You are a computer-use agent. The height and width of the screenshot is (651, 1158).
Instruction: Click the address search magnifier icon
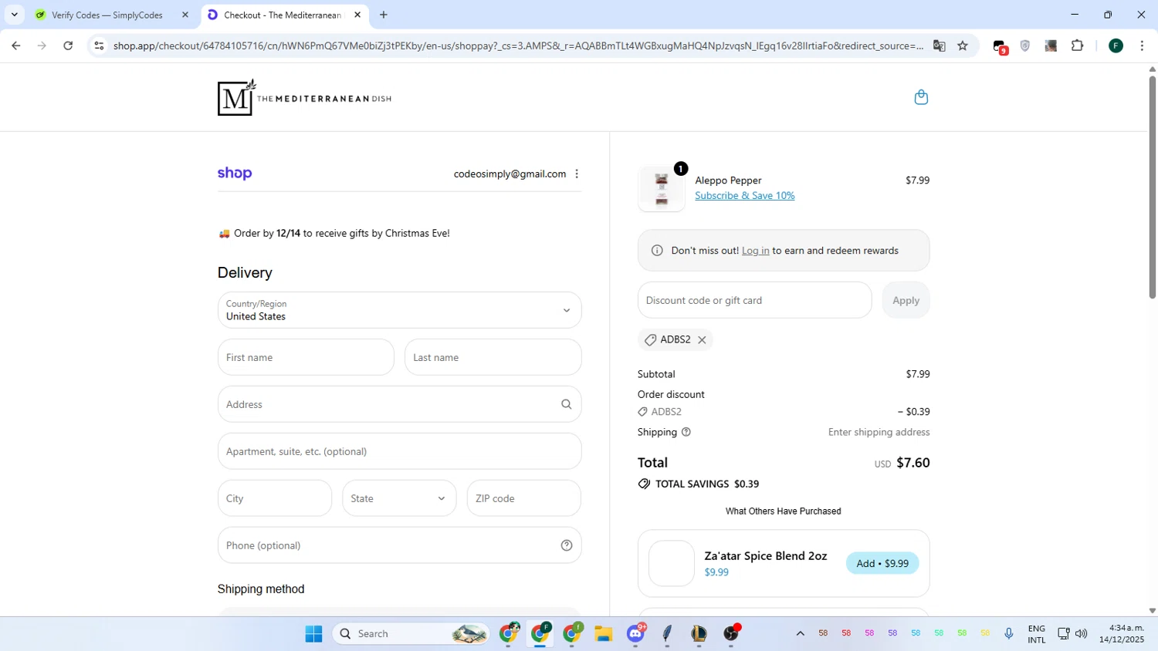566,404
